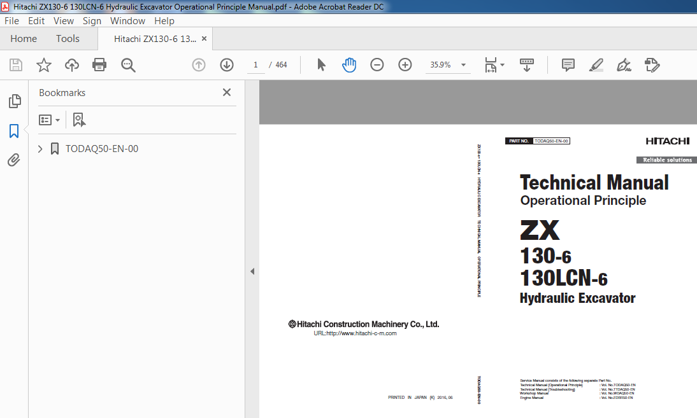Viewport: 697px width, 418px height.
Task: Open the Window menu
Action: pos(127,21)
